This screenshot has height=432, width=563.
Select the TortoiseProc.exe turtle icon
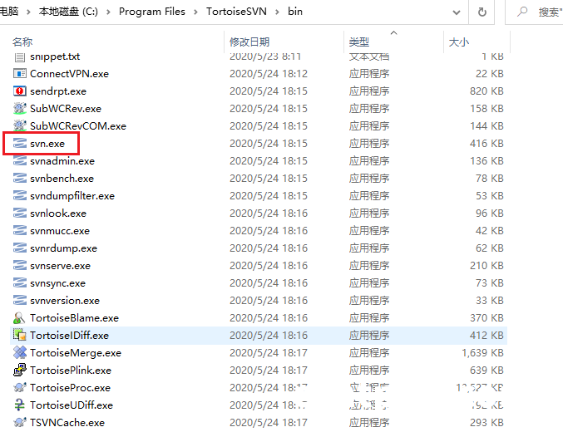click(20, 387)
